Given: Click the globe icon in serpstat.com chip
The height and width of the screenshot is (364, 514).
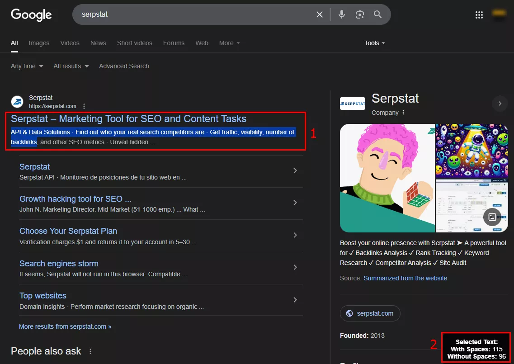Looking at the screenshot, I should (x=350, y=313).
